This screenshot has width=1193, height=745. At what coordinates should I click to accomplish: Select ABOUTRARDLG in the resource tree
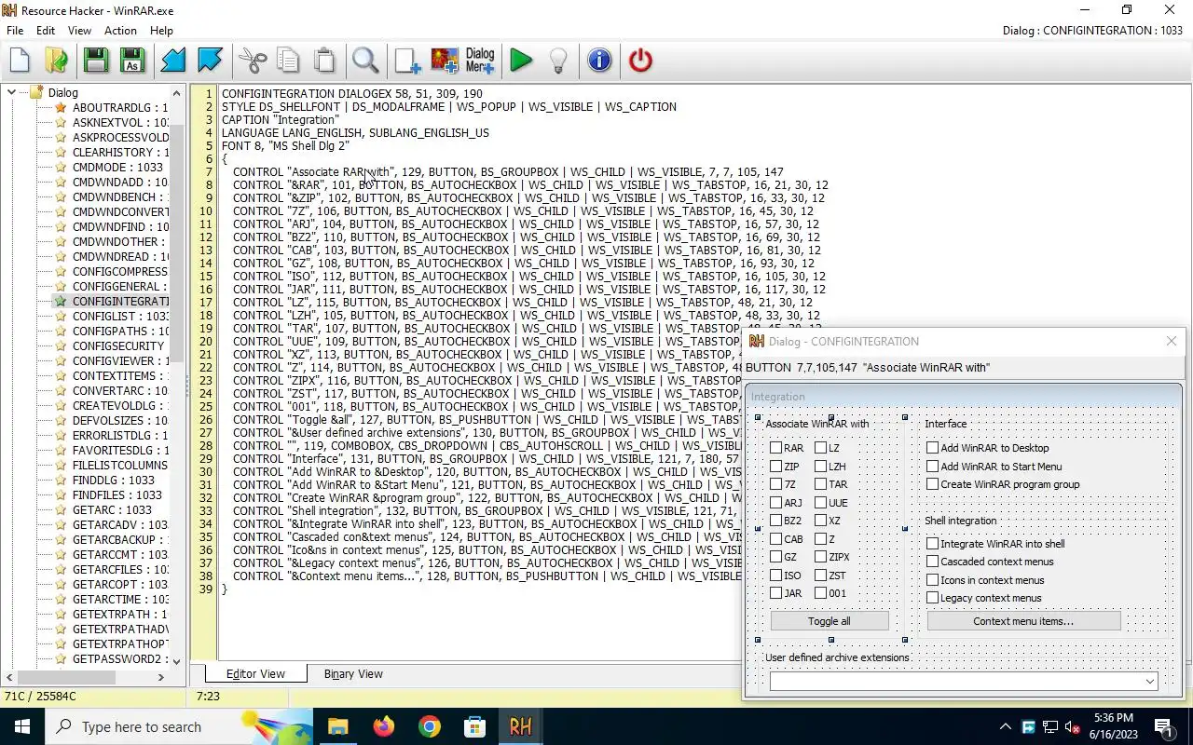coord(120,107)
